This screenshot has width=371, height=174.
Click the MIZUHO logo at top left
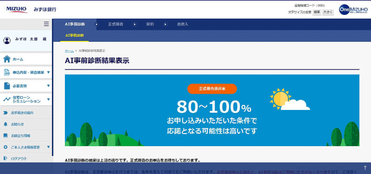[x=17, y=9]
